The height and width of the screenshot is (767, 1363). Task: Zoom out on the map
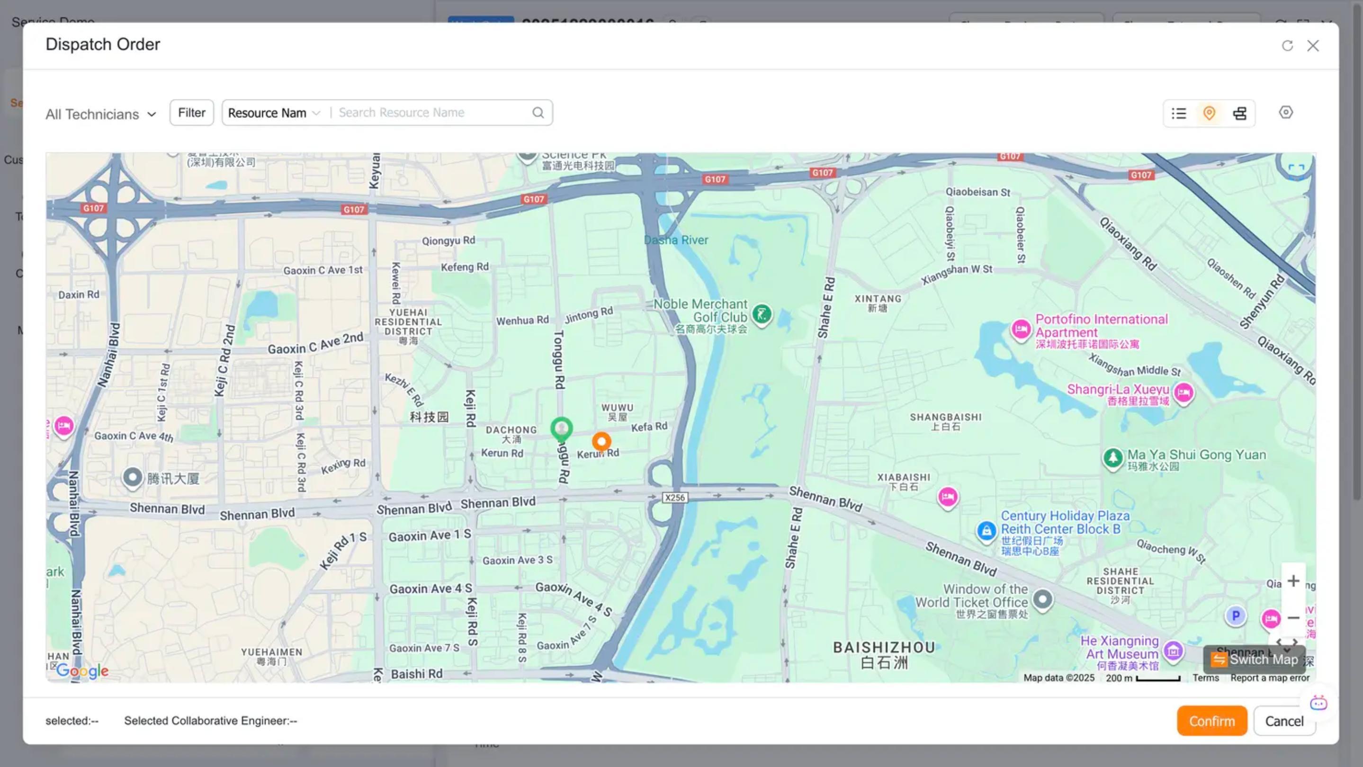tap(1293, 617)
